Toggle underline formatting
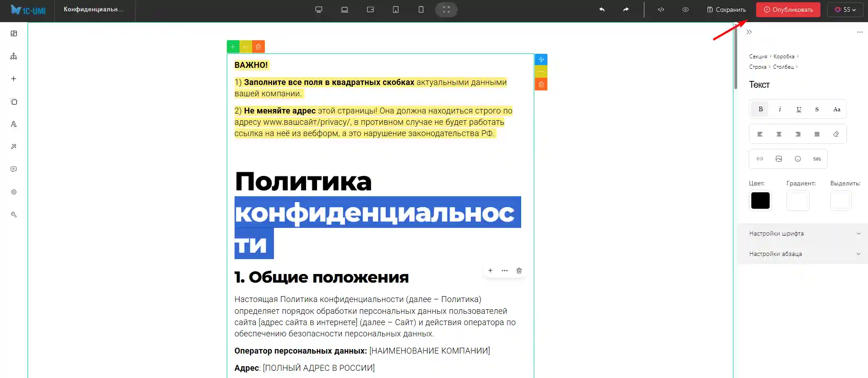868x378 pixels. coord(799,109)
